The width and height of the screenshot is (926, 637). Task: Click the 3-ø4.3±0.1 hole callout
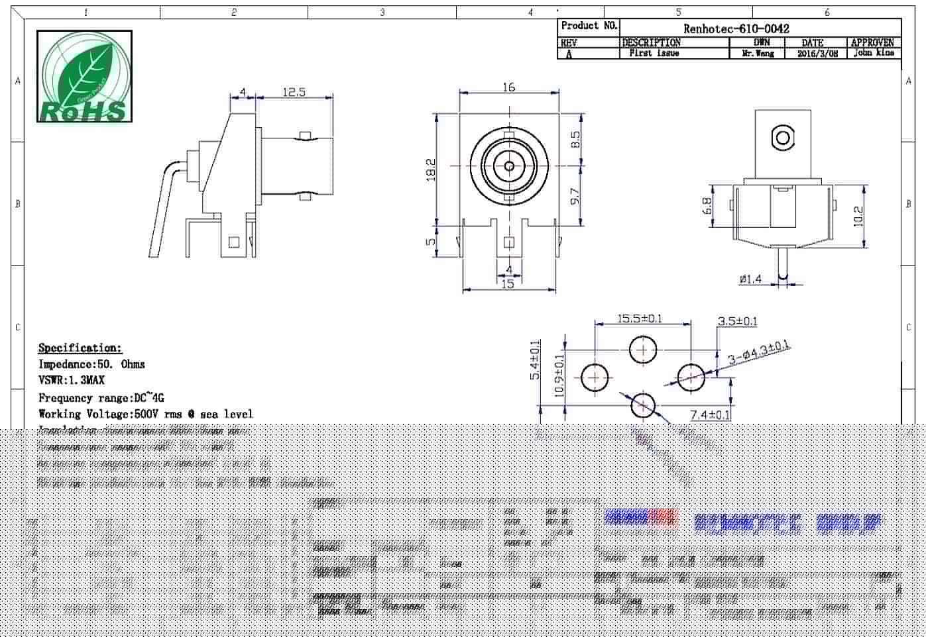(x=758, y=352)
